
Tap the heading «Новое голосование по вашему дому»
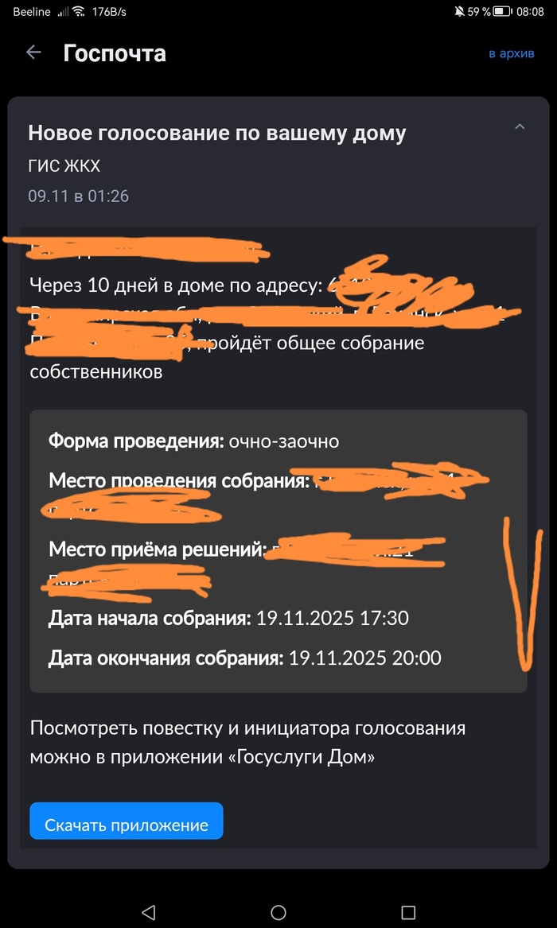(216, 133)
